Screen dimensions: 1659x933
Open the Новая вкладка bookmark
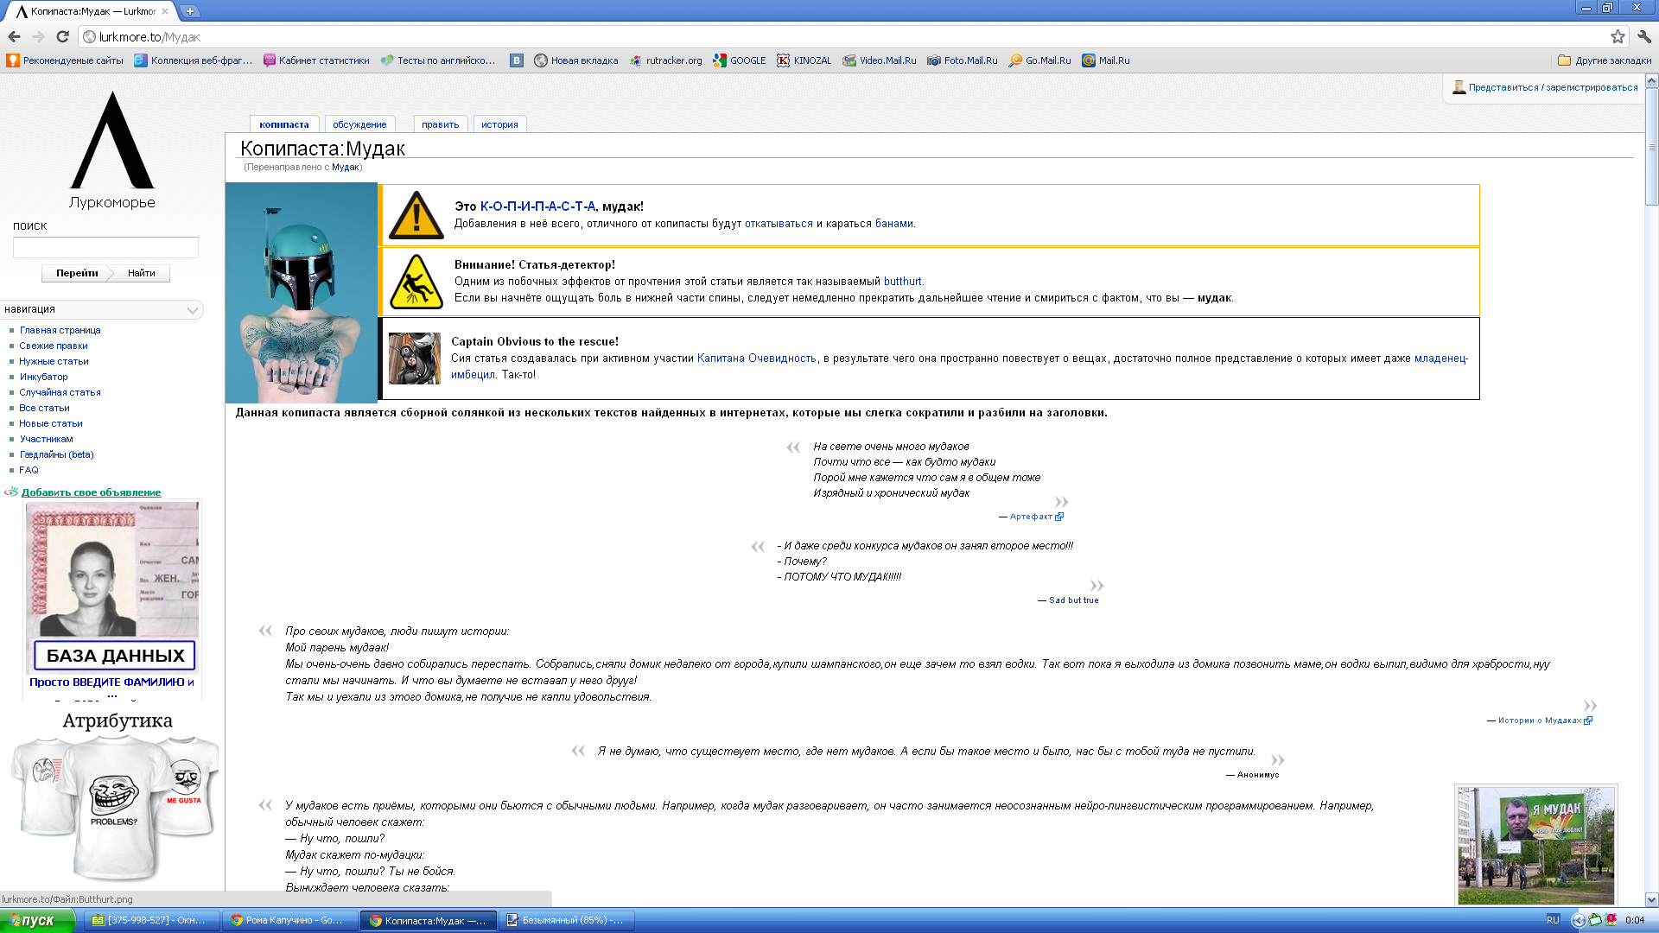(x=576, y=60)
